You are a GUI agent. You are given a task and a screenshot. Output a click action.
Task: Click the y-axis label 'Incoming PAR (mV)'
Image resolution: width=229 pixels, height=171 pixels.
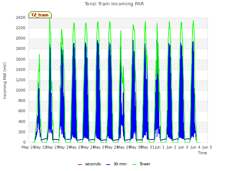(x=5, y=81)
